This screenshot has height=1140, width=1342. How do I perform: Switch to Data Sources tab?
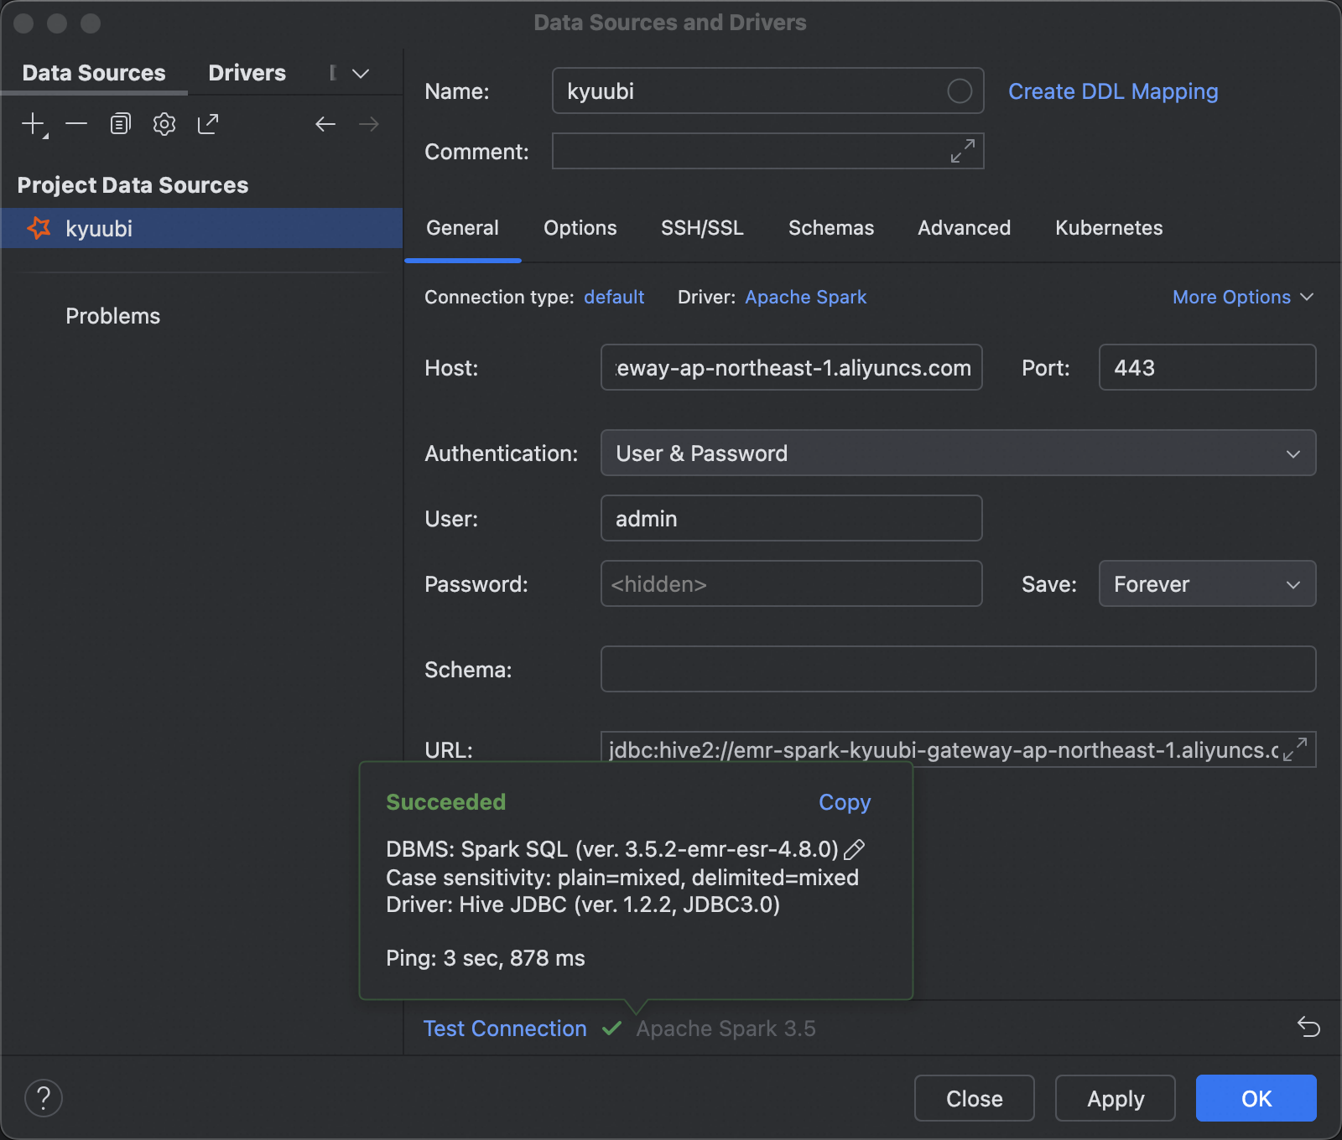94,73
